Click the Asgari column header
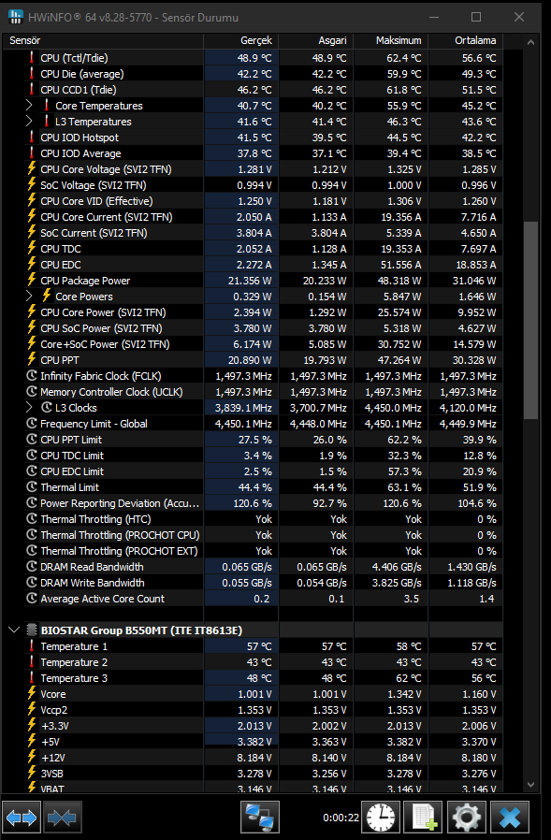Viewport: 551px width, 840px height. pyautogui.click(x=315, y=41)
